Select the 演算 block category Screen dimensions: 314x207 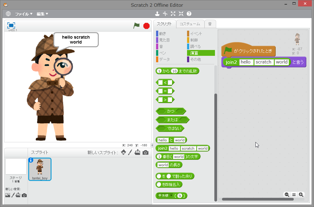tap(201, 53)
